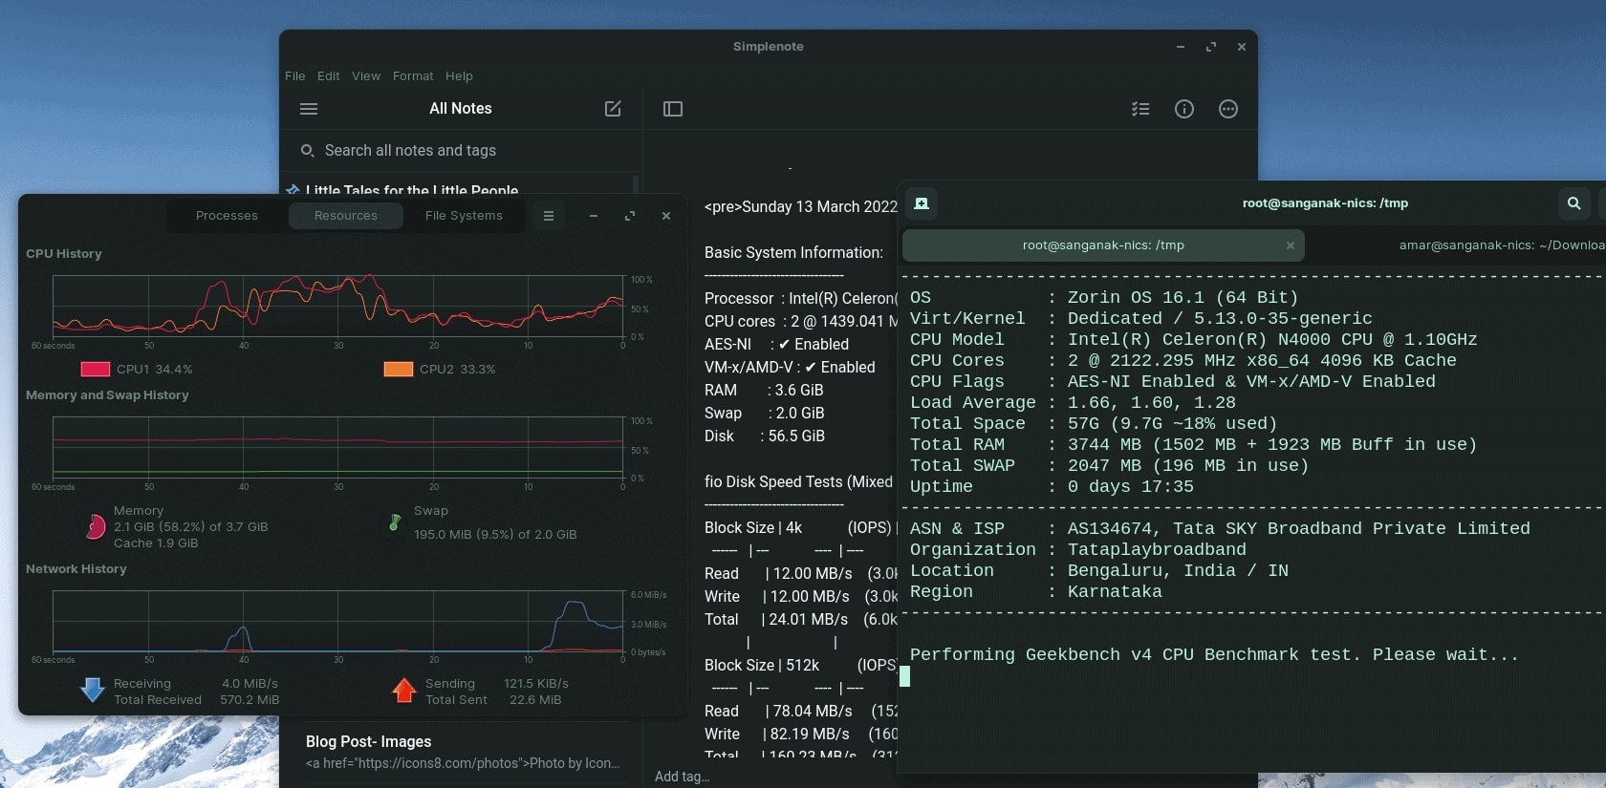Open Simplenote hamburger menu icon
This screenshot has height=788, width=1606.
pyautogui.click(x=309, y=109)
